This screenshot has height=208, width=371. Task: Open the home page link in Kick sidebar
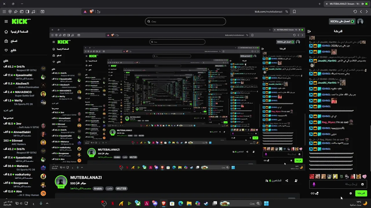pos(17,31)
